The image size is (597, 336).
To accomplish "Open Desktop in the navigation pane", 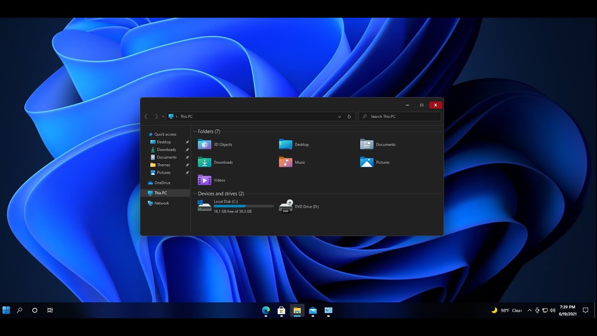I will (x=164, y=142).
